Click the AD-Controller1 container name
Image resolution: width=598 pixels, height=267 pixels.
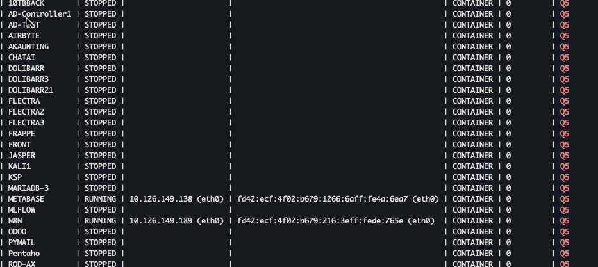coord(40,14)
